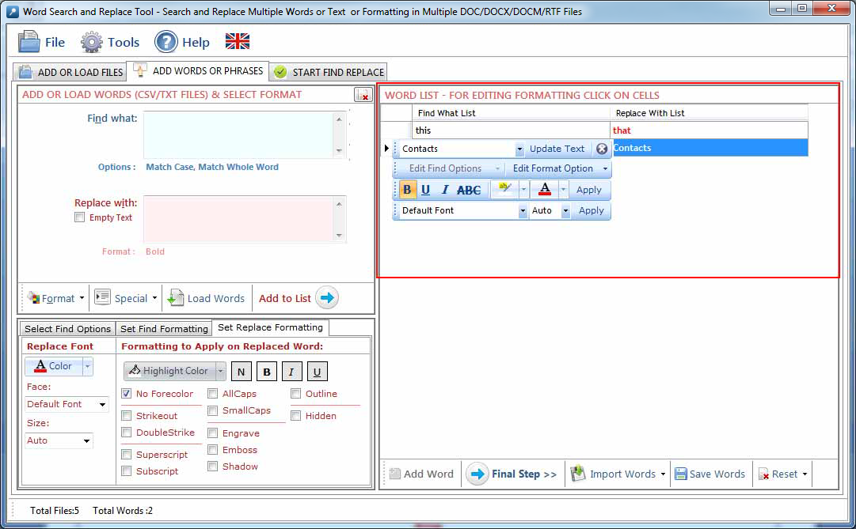This screenshot has height=529, width=856.
Task: Click the N normal formatting button
Action: point(242,372)
